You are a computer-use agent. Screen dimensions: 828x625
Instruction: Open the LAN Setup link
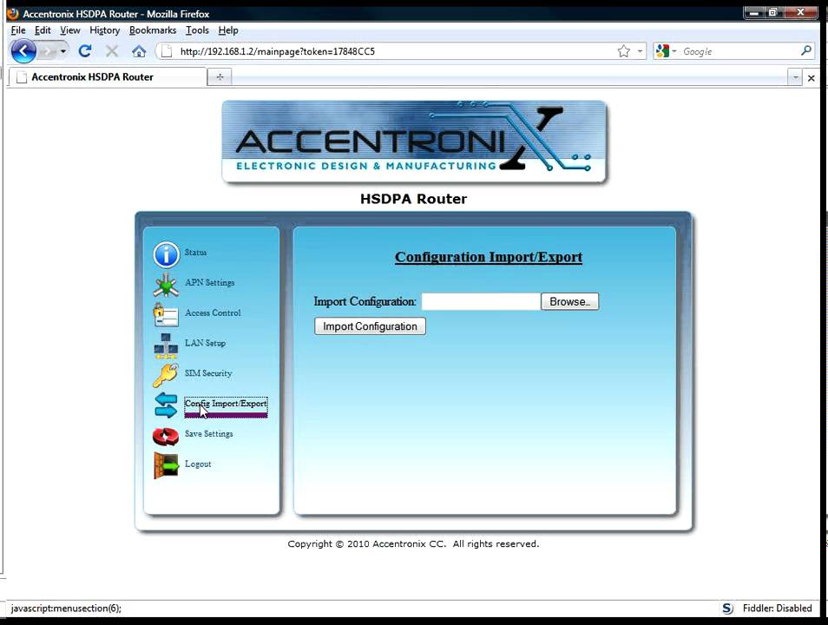205,343
